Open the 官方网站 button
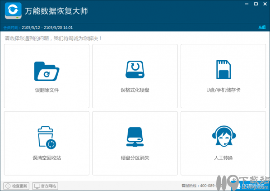The width and height of the screenshot is (270, 191). (45, 186)
